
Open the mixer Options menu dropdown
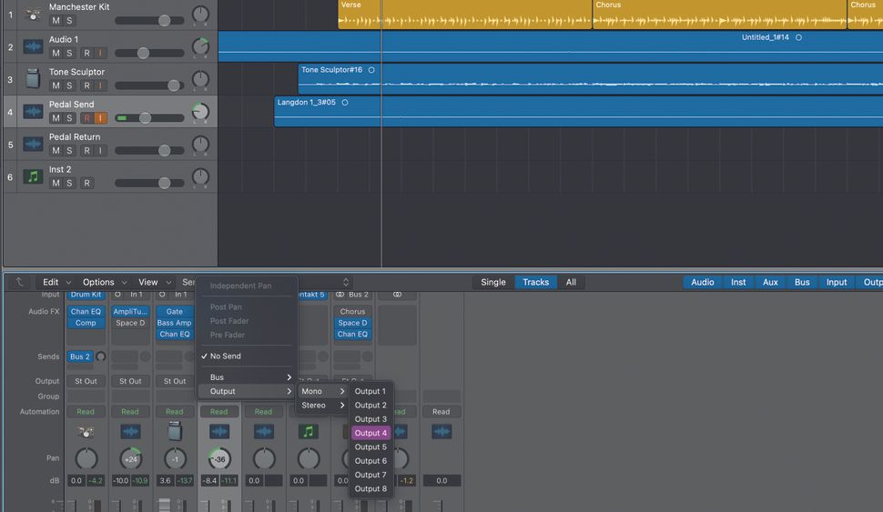(105, 282)
